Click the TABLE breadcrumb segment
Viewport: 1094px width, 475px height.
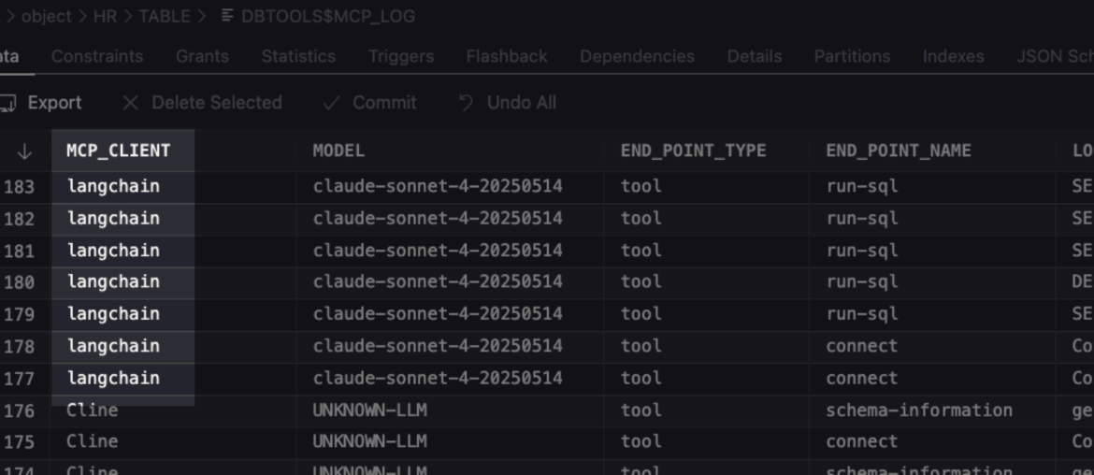tap(165, 16)
